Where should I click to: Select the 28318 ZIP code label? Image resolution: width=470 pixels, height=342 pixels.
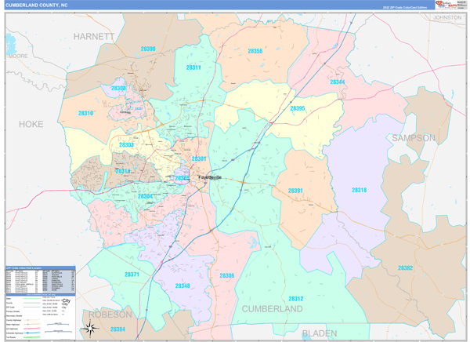(359, 190)
